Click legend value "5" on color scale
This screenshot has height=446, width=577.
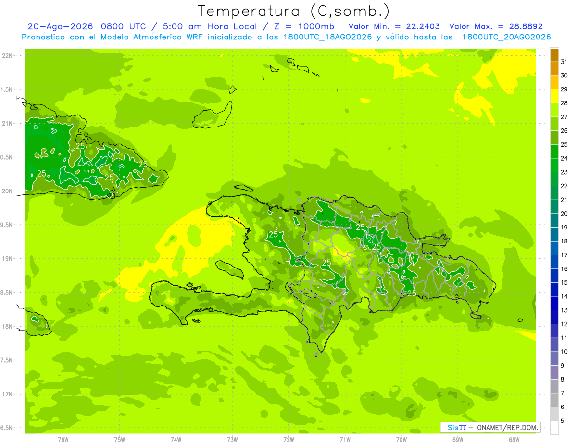point(563,421)
